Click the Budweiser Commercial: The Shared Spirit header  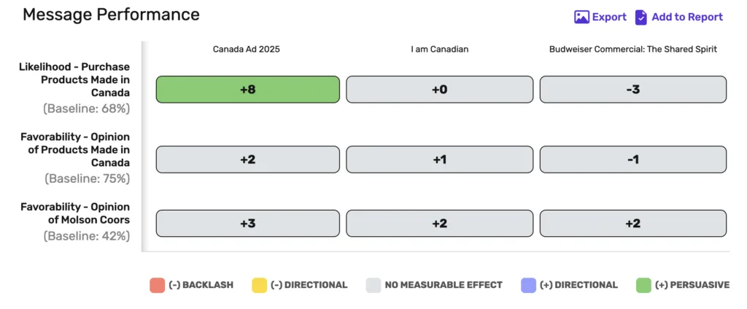pos(633,49)
